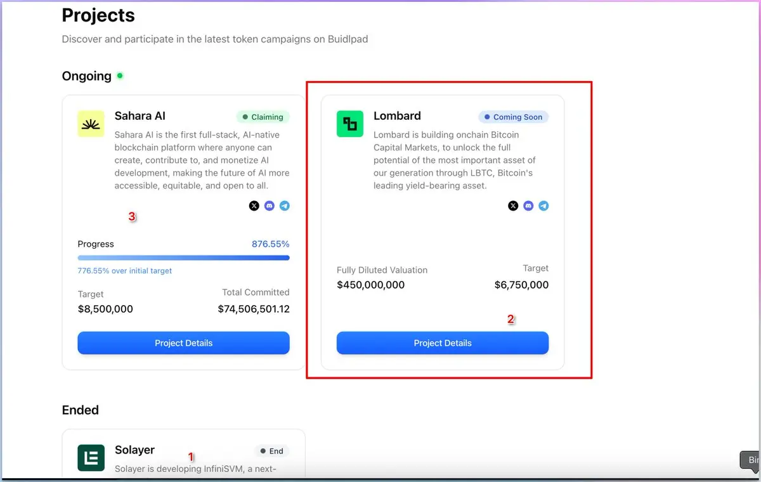Click the Sahara AI description paragraph
This screenshot has height=482, width=761.
202,160
